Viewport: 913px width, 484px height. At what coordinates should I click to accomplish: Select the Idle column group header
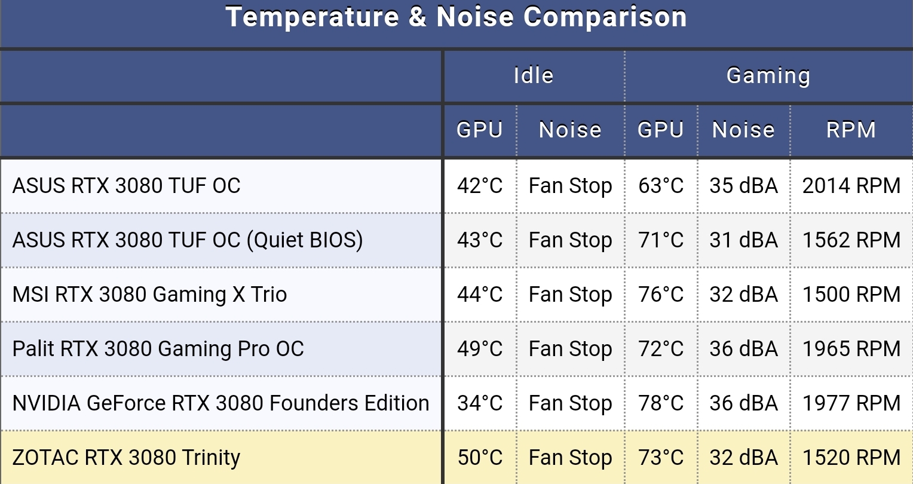pos(534,75)
